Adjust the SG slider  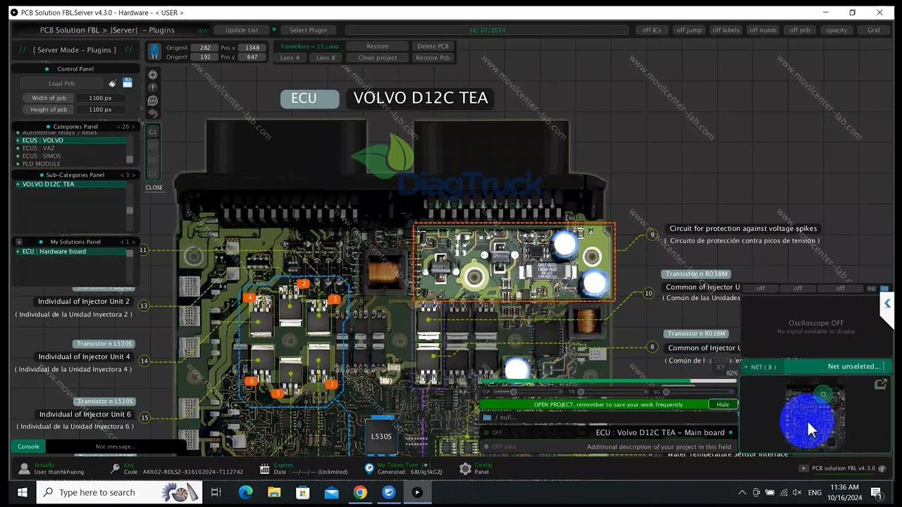666,392
